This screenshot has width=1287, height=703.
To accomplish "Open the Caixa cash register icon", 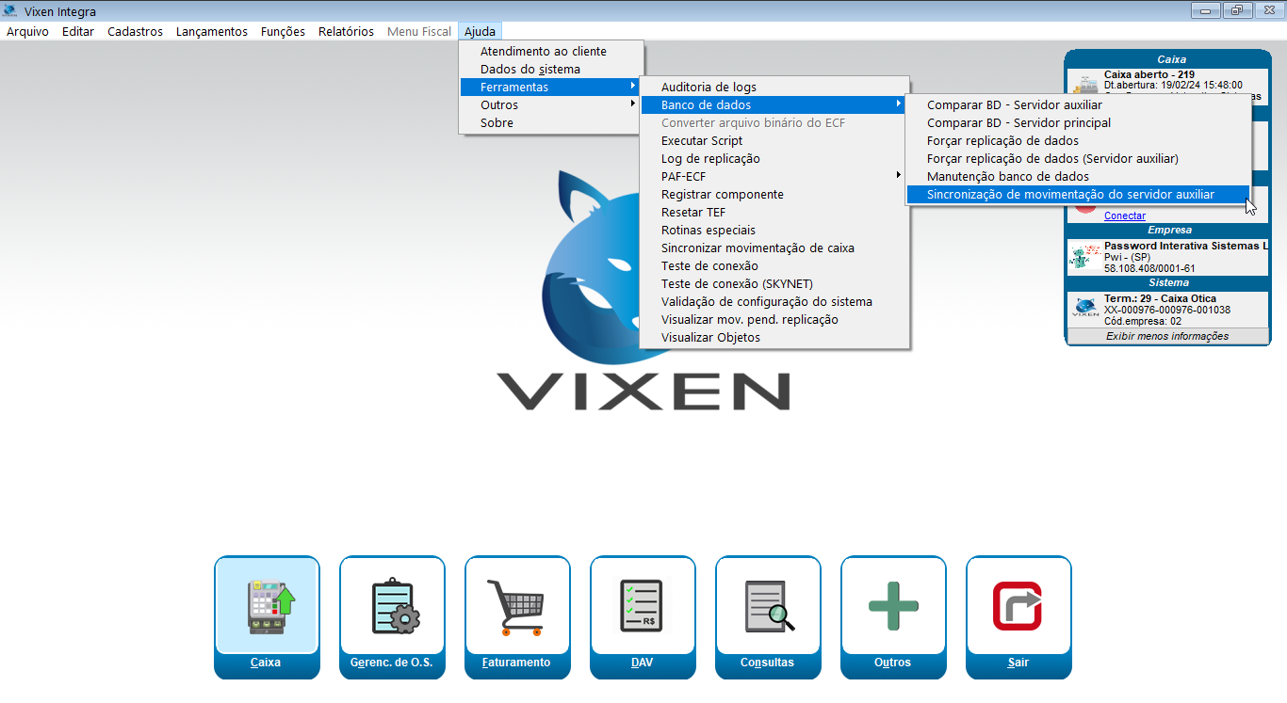I will (267, 607).
